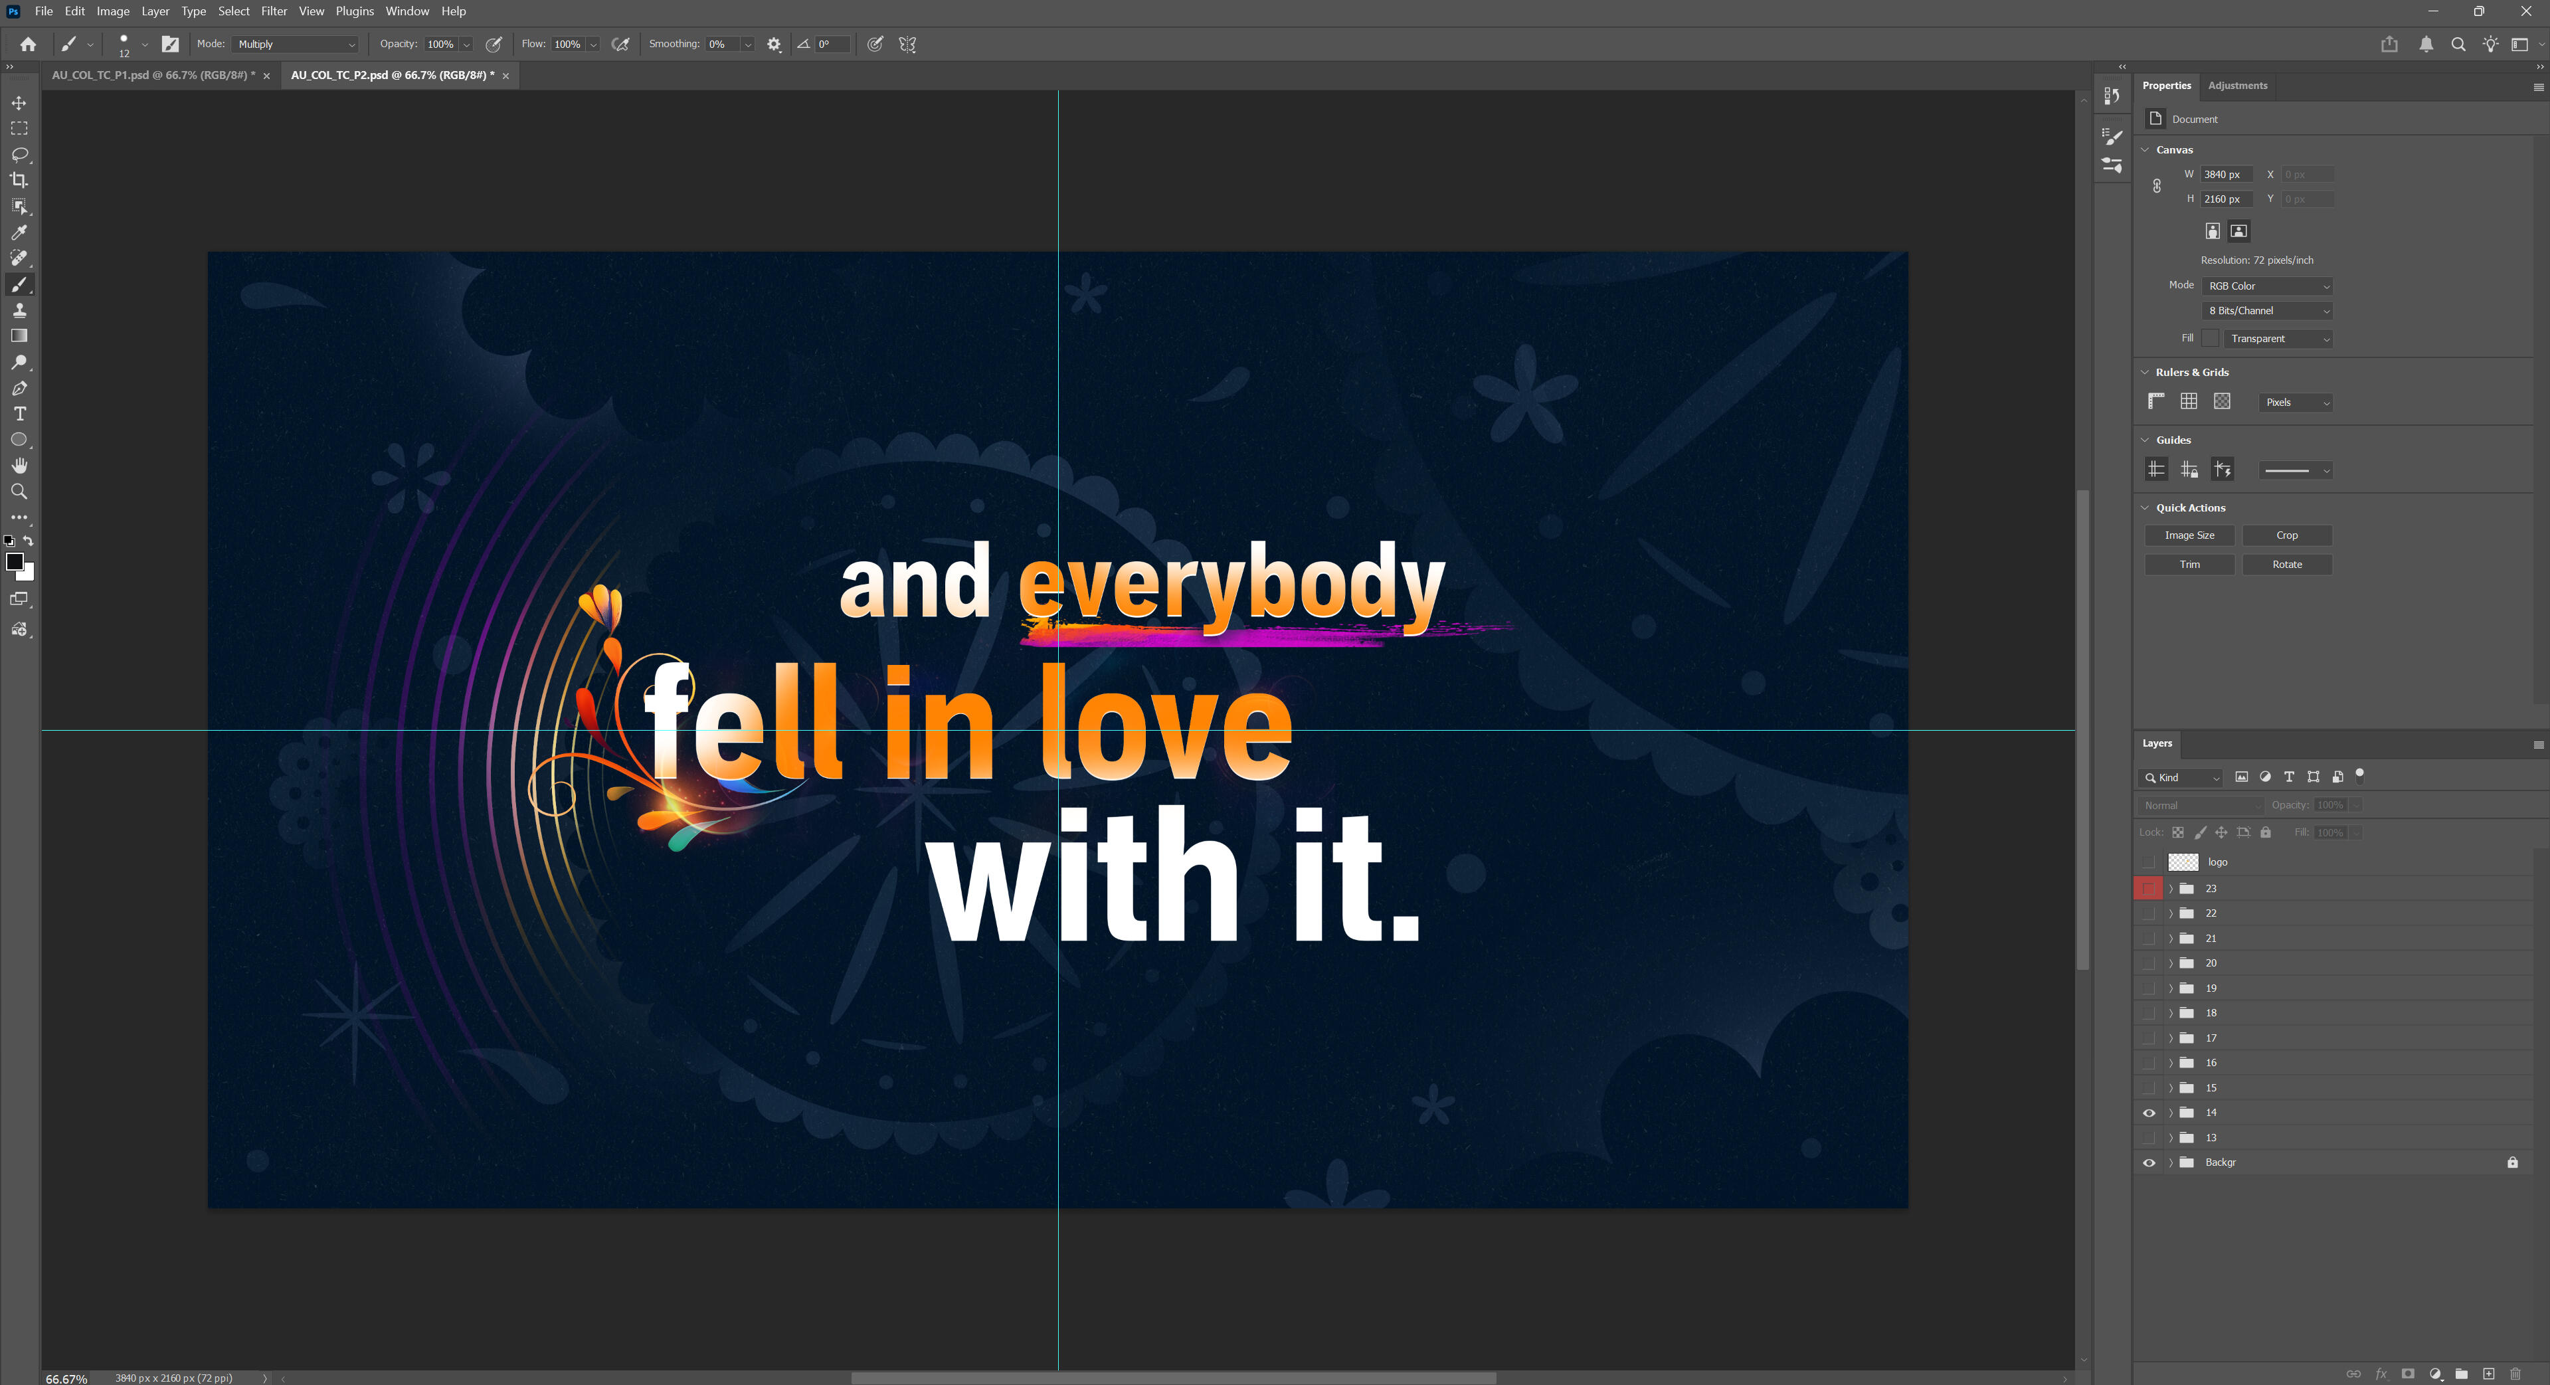This screenshot has width=2550, height=1385.
Task: Select the Hand tool
Action: [19, 465]
